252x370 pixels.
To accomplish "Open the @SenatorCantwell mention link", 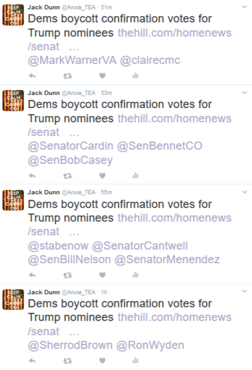I will click(x=139, y=246).
